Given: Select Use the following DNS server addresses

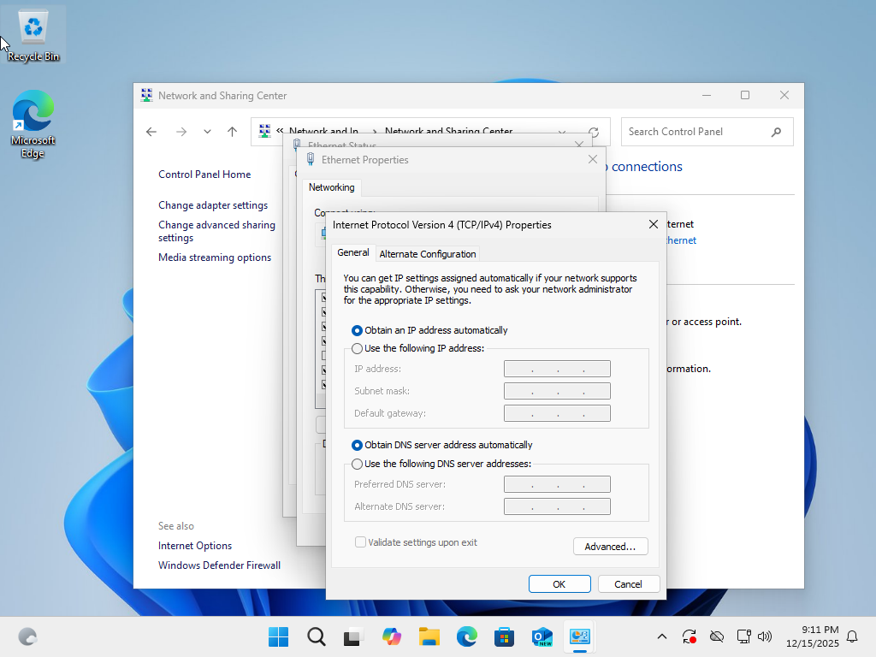Looking at the screenshot, I should pyautogui.click(x=358, y=463).
